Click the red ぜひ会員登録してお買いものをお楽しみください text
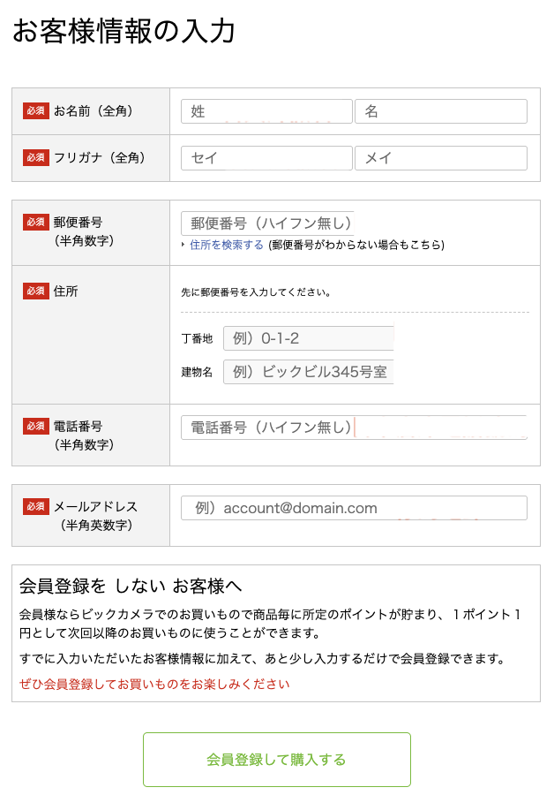Image resolution: width=554 pixels, height=795 pixels. point(154,684)
